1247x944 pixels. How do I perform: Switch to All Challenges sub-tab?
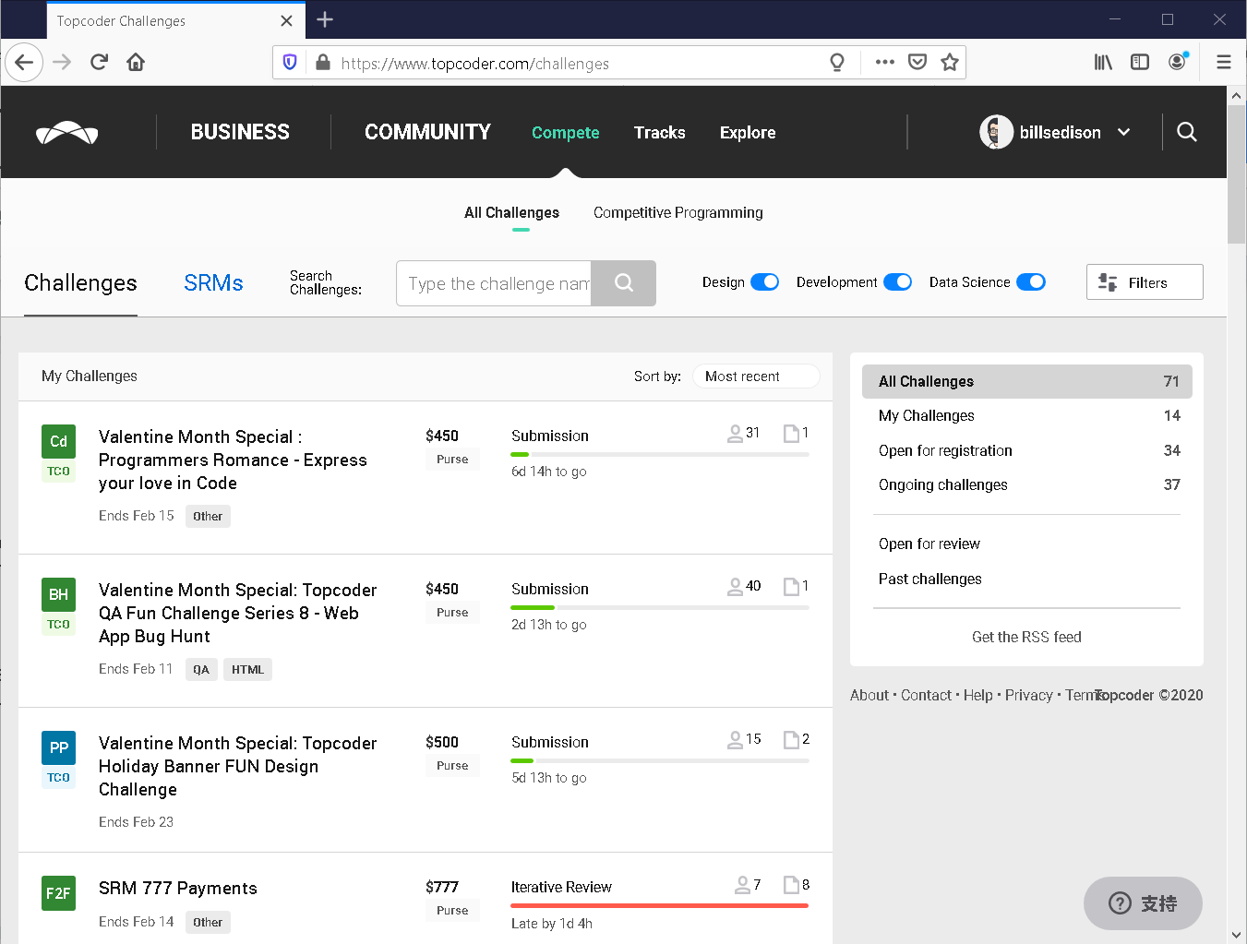click(x=511, y=213)
